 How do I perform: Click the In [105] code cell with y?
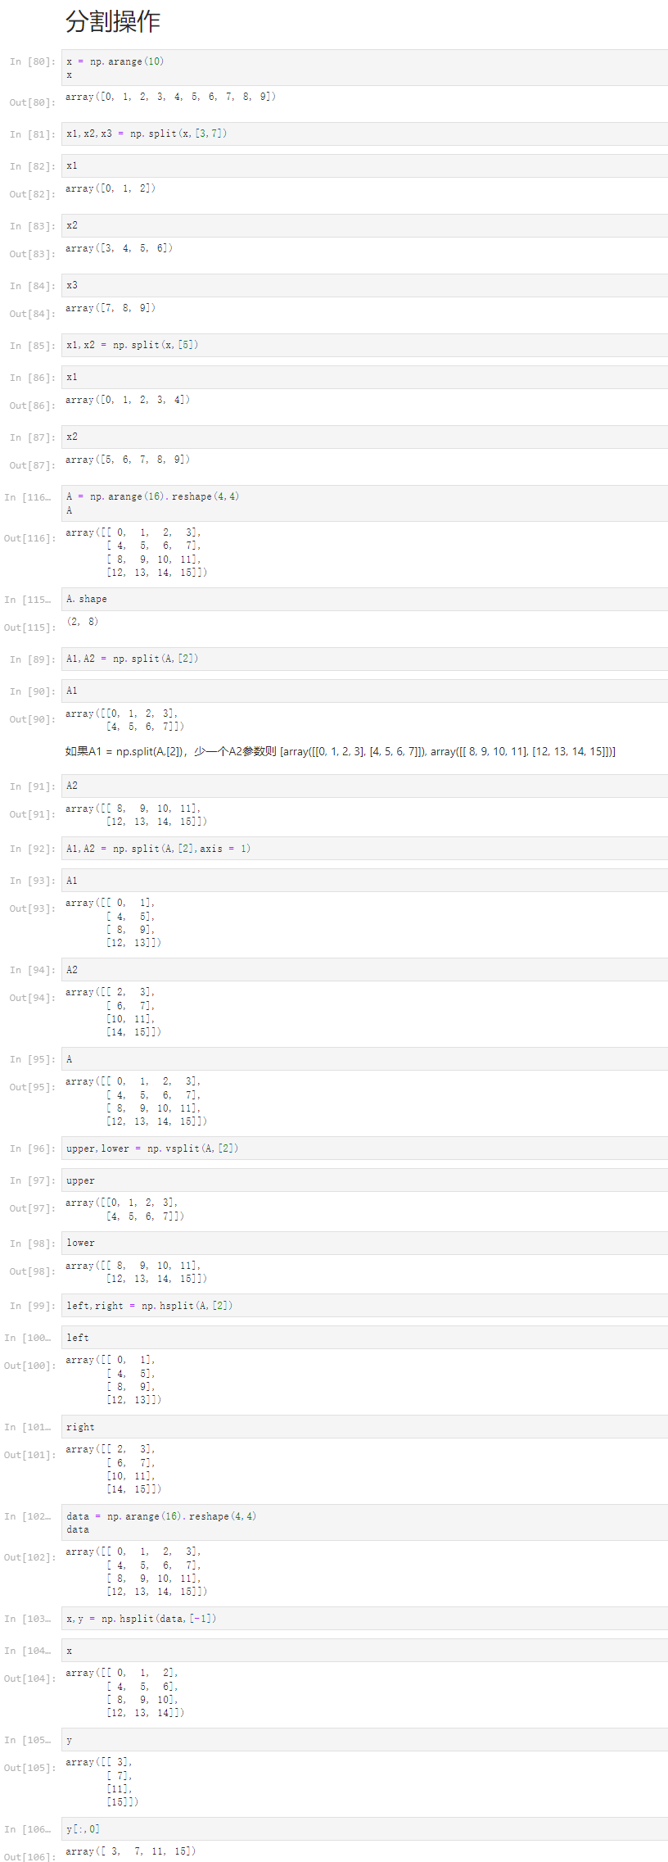(x=364, y=1741)
